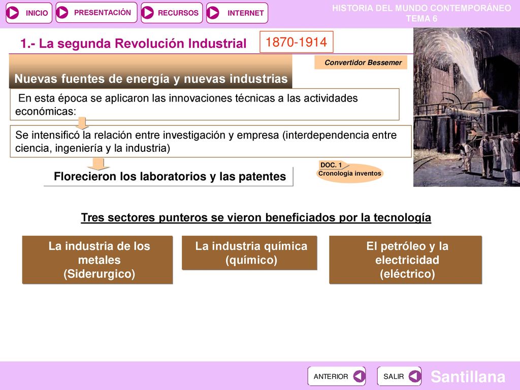The height and width of the screenshot is (390, 520).
Task: Click the back arrow icon on ANTERIOR
Action: pos(359,376)
